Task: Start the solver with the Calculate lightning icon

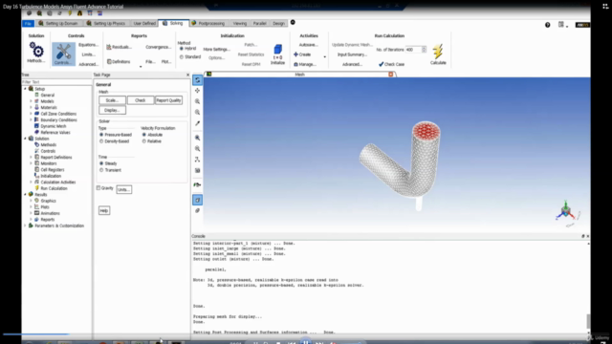Action: pyautogui.click(x=438, y=52)
